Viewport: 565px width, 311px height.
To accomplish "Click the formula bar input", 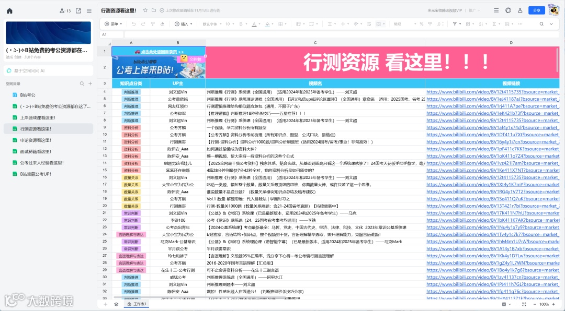I will click(x=341, y=34).
